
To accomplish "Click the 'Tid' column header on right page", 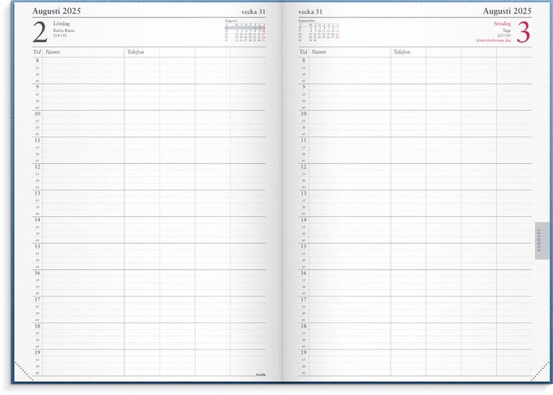I will coord(303,52).
